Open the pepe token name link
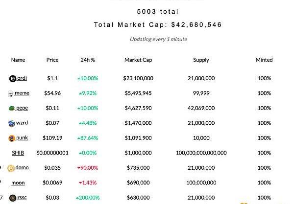This screenshot has width=294, height=204. tap(22, 108)
